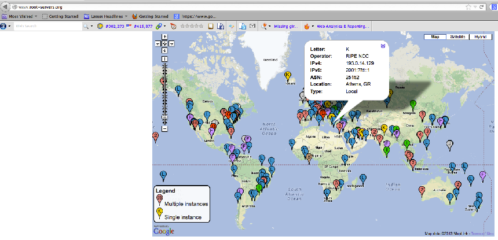Open the Latest Headlines feed dropdown
This screenshot has height=240, width=498.
tap(106, 16)
